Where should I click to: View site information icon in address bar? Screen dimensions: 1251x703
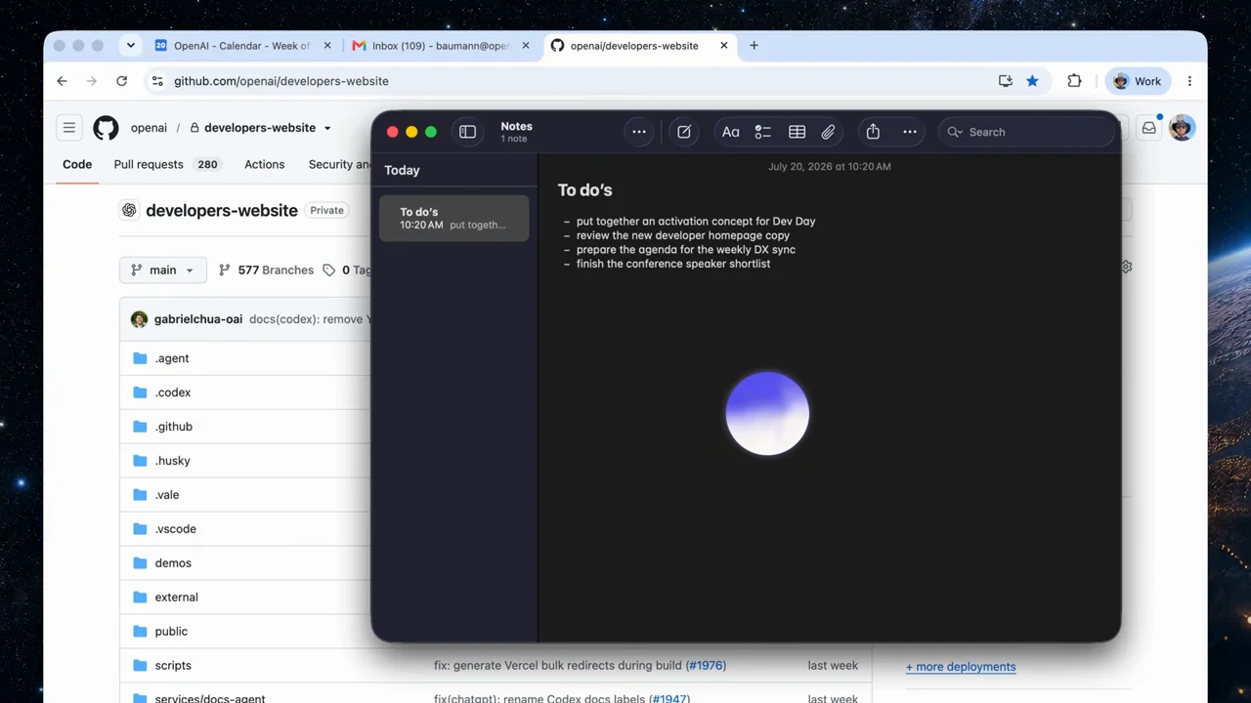pos(156,81)
